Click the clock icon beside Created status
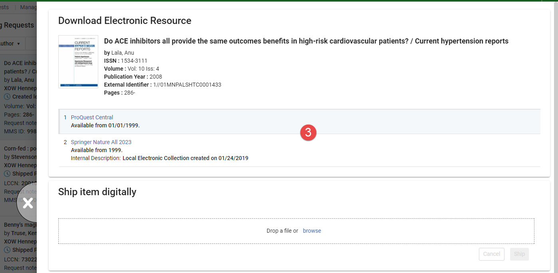The height and width of the screenshot is (273, 558). tap(7, 97)
